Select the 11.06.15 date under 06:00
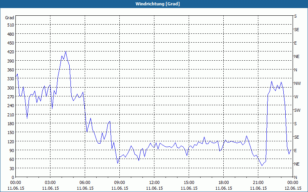 [85, 188]
